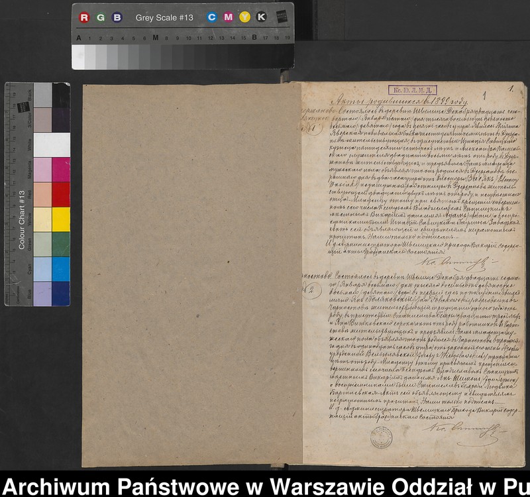Select the "Grey Scale #13" label
This screenshot has height=497, width=530.
point(164,18)
